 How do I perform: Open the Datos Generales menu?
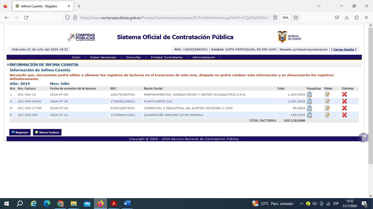point(103,57)
